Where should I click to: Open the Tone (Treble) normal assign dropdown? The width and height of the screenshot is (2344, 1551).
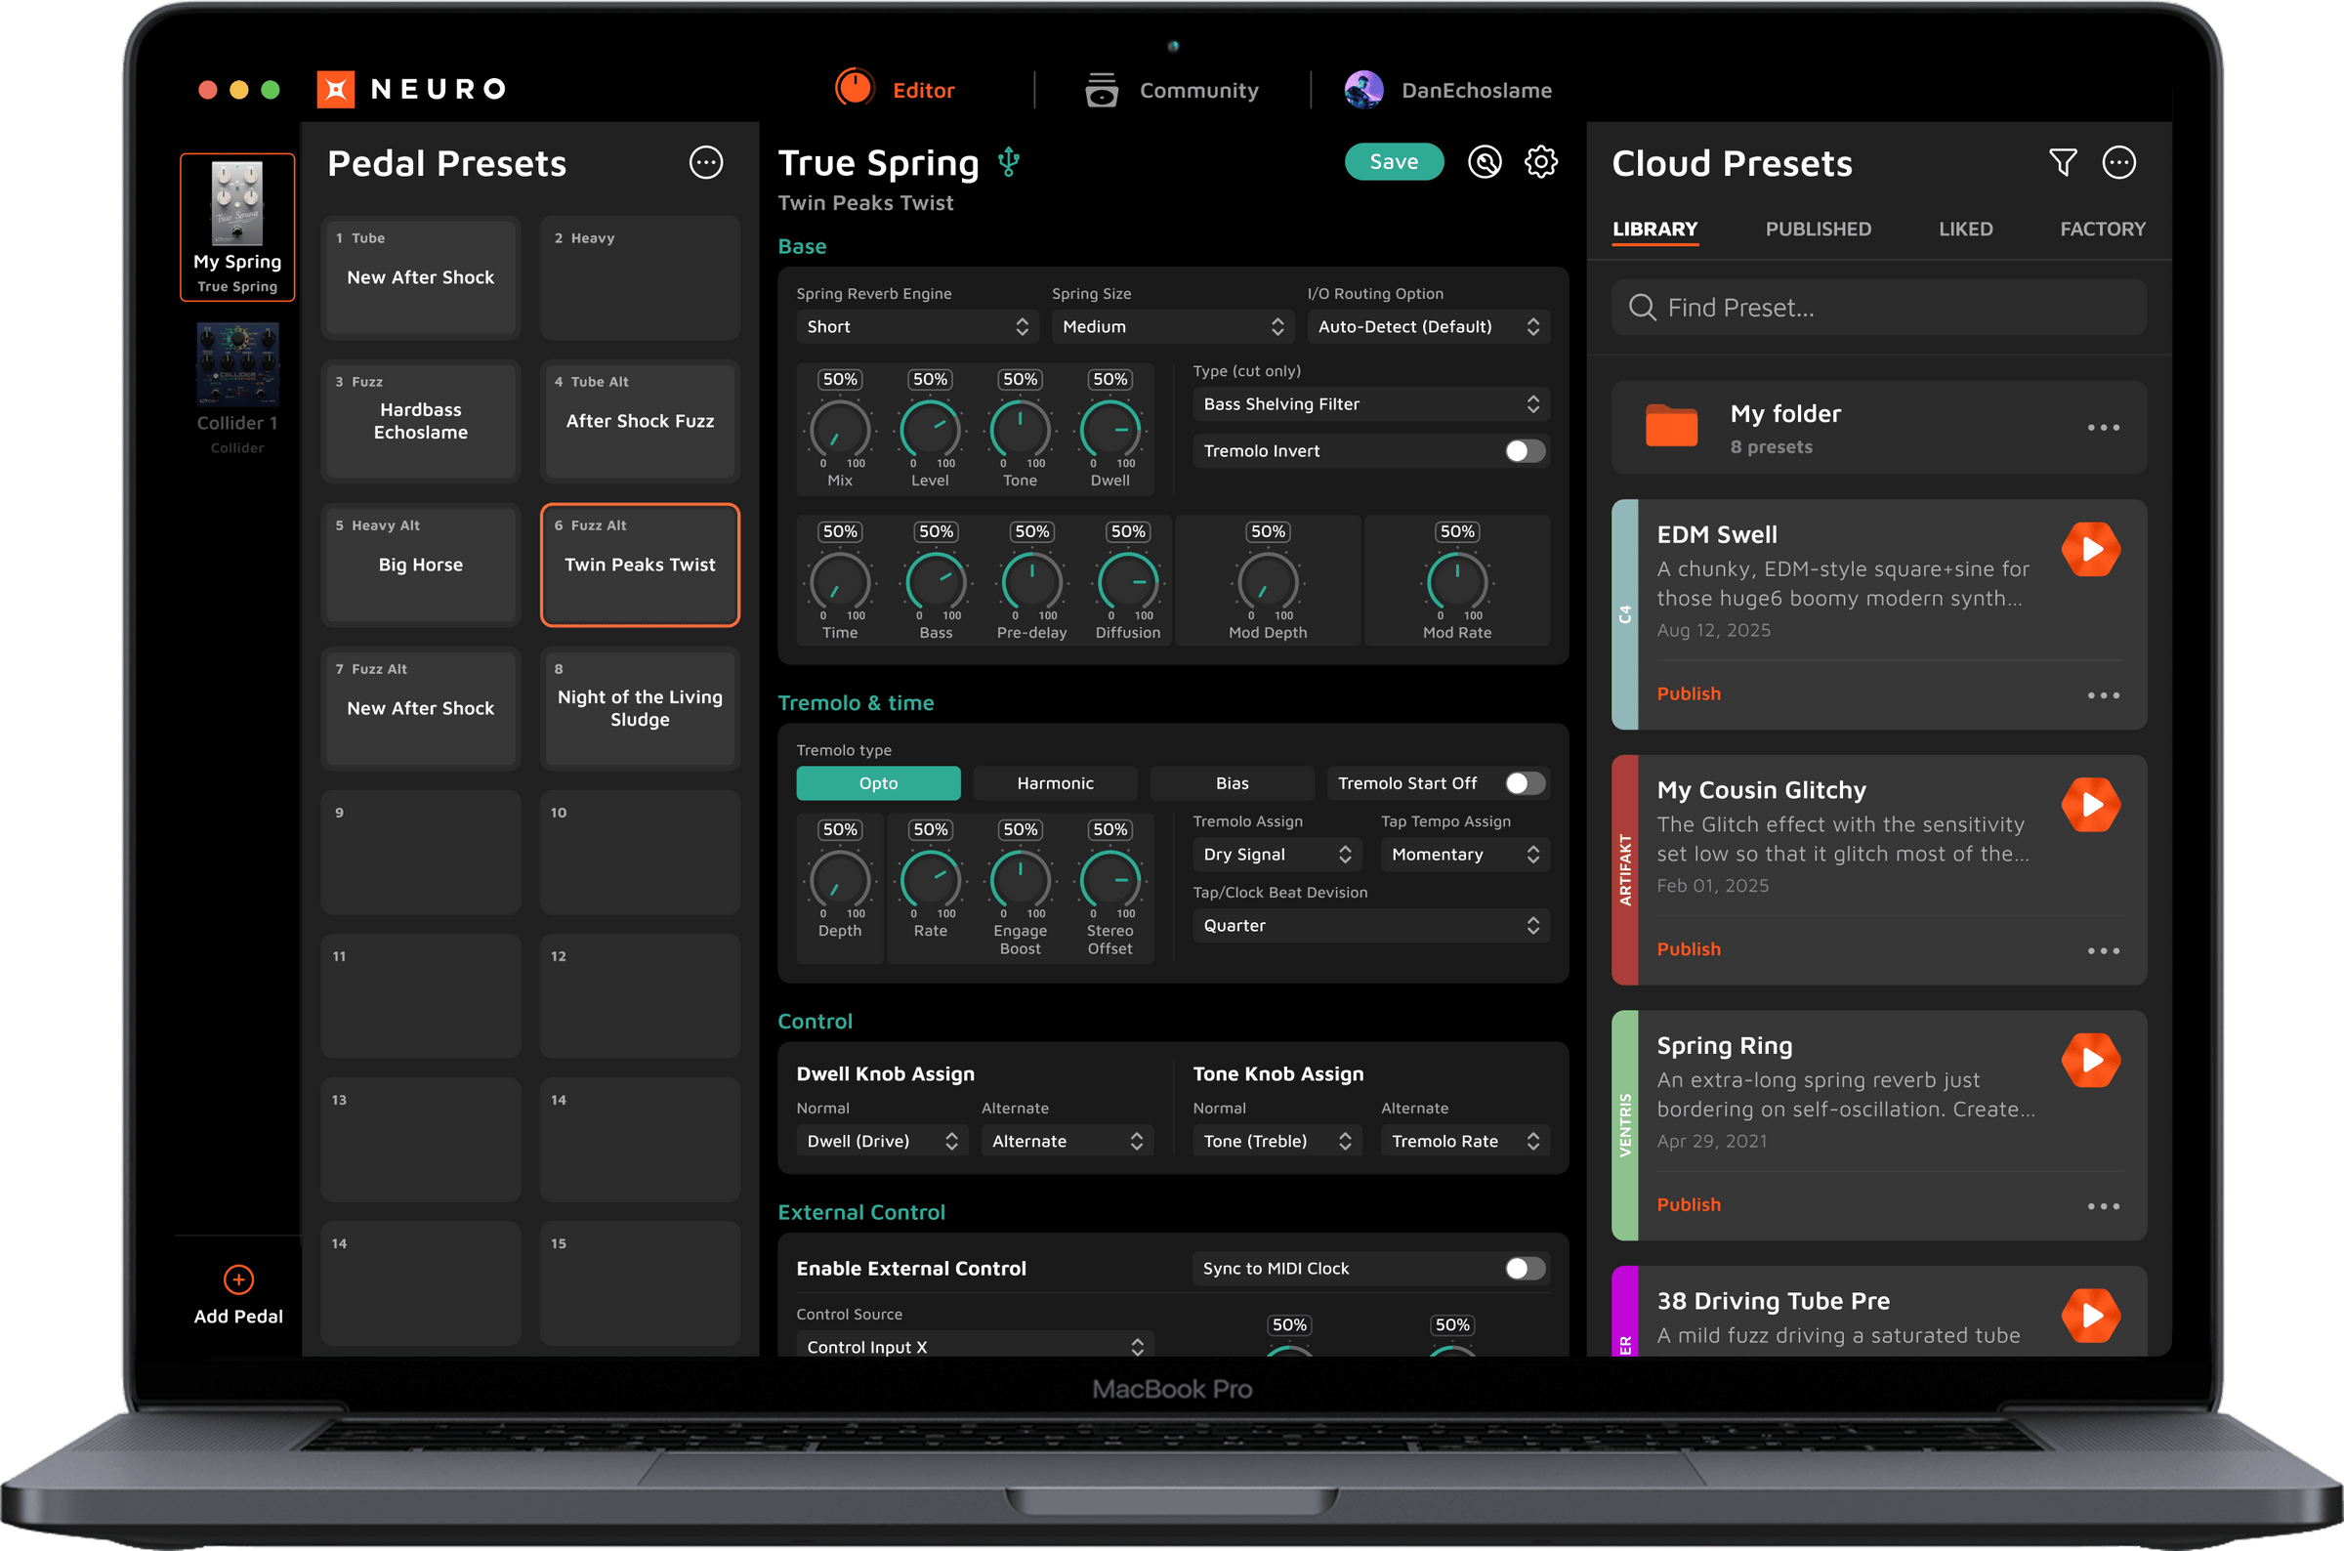(x=1277, y=1142)
